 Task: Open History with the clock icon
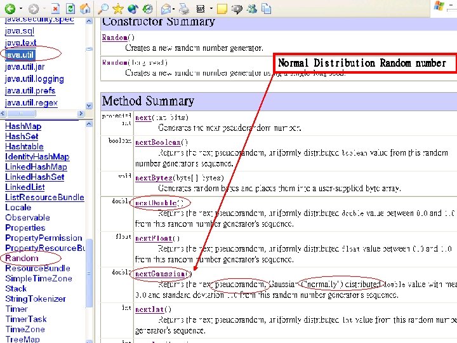click(148, 9)
